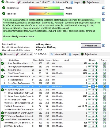Click offset value field for Power On Time Count
This screenshot has height=128, width=110.
[x=93, y=86]
